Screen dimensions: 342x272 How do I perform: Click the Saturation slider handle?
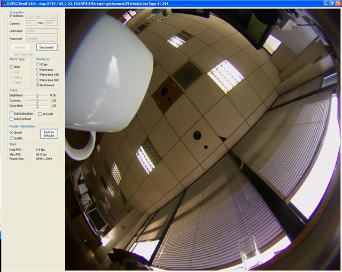pos(37,106)
